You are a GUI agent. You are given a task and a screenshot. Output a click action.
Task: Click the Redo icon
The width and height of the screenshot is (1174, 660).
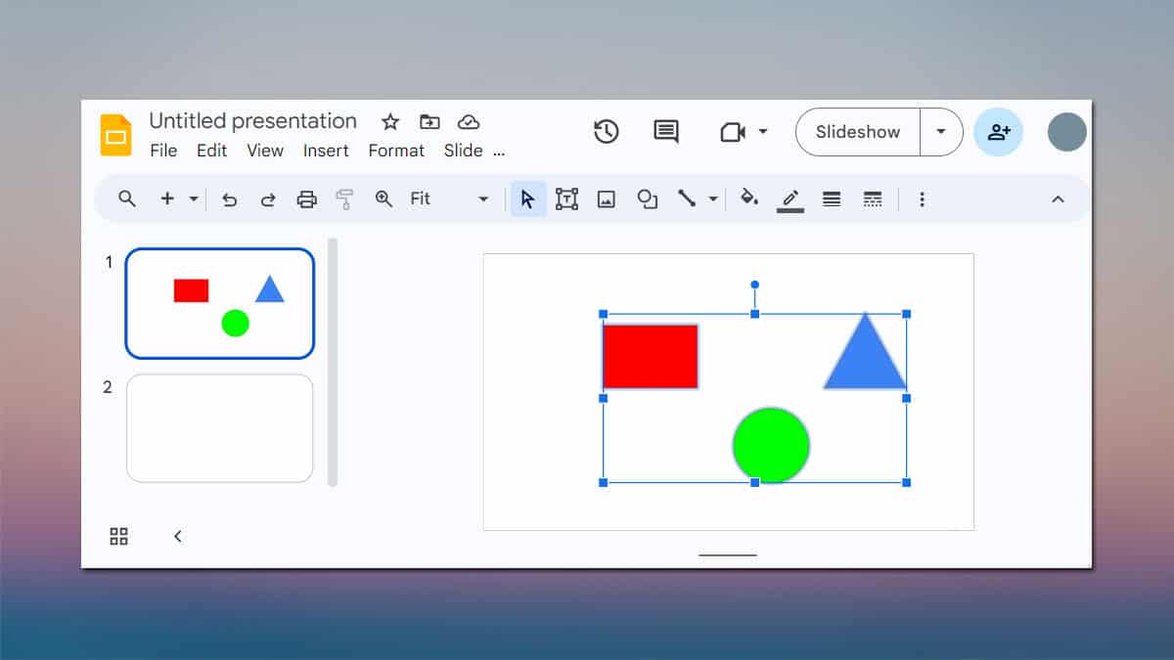[x=268, y=198]
